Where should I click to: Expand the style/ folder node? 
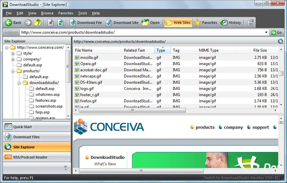[x=13, y=53]
